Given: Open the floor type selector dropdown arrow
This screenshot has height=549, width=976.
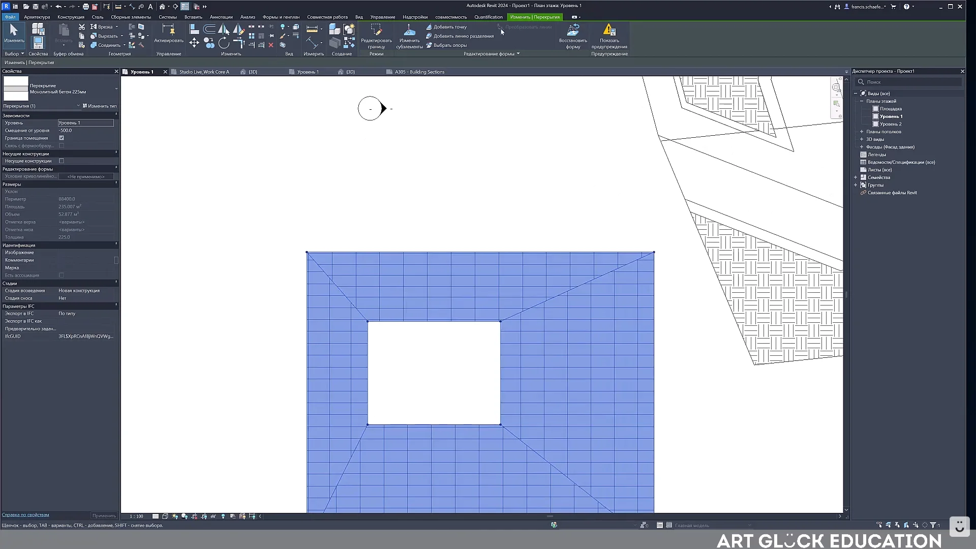Looking at the screenshot, I should 116,88.
